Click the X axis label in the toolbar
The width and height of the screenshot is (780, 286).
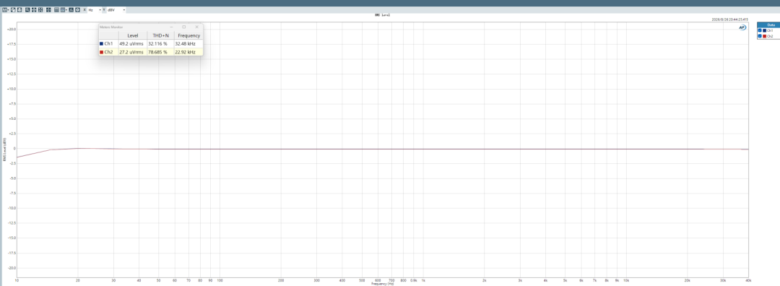[84, 10]
